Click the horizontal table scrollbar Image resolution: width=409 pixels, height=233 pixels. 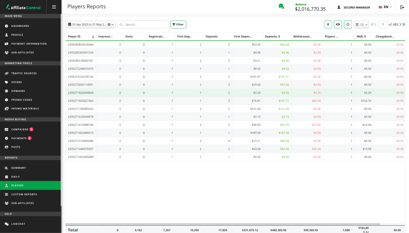point(222,224)
